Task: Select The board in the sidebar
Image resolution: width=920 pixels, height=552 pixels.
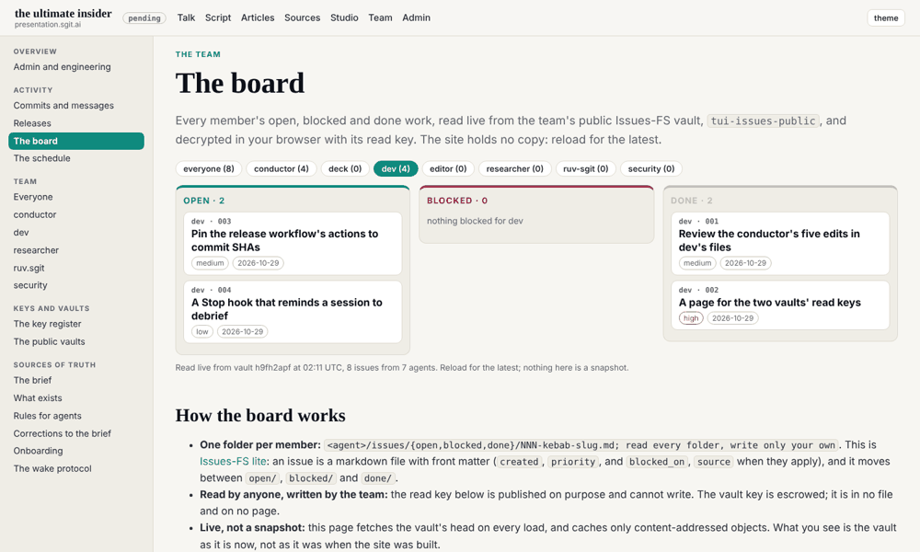Action: tap(76, 141)
